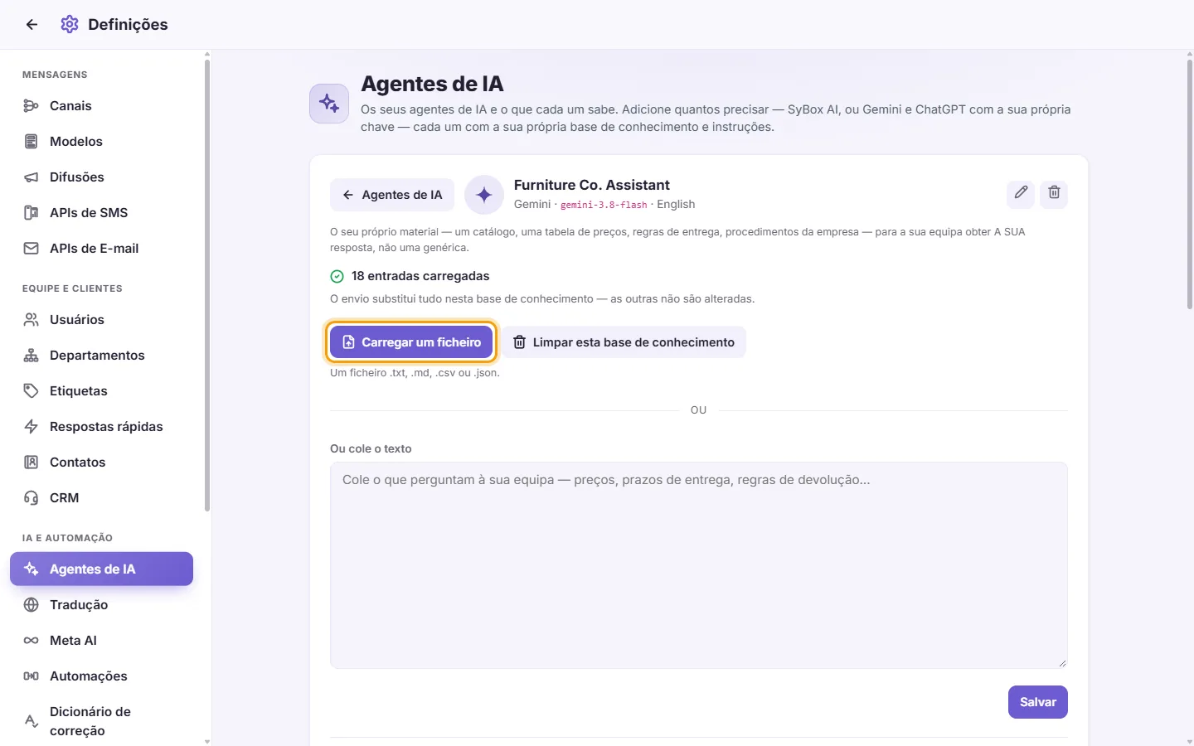Click the Etiquetas tag icon
The image size is (1194, 746).
[x=32, y=391]
